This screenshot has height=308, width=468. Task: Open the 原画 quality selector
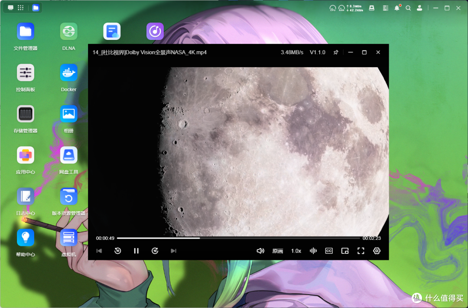(x=278, y=251)
